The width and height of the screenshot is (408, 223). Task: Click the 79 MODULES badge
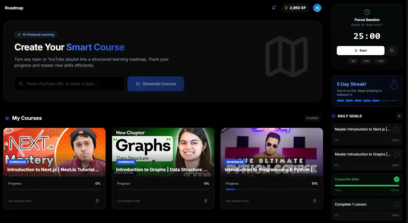pos(17,162)
